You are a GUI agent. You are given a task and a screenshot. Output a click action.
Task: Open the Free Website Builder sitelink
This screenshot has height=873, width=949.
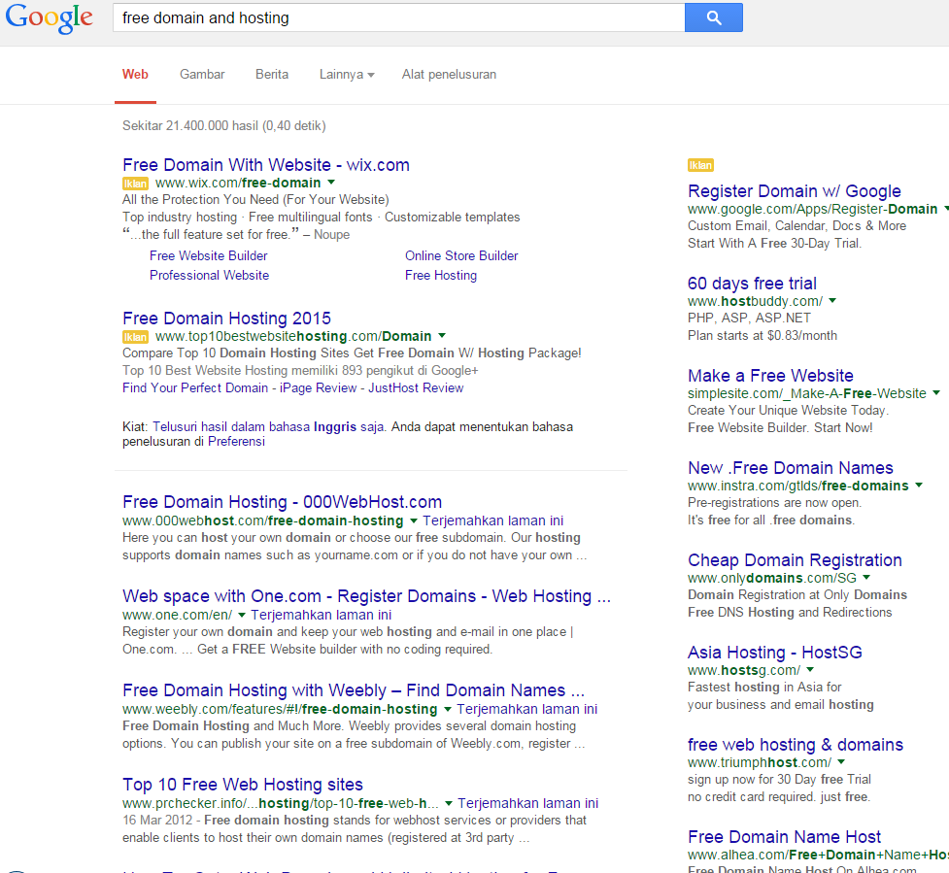208,256
